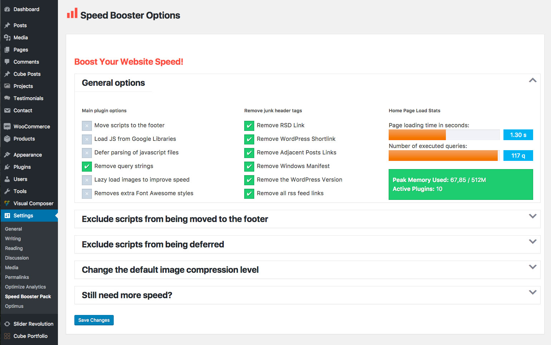
Task: Open Permalinks settings submenu item
Action: (17, 277)
